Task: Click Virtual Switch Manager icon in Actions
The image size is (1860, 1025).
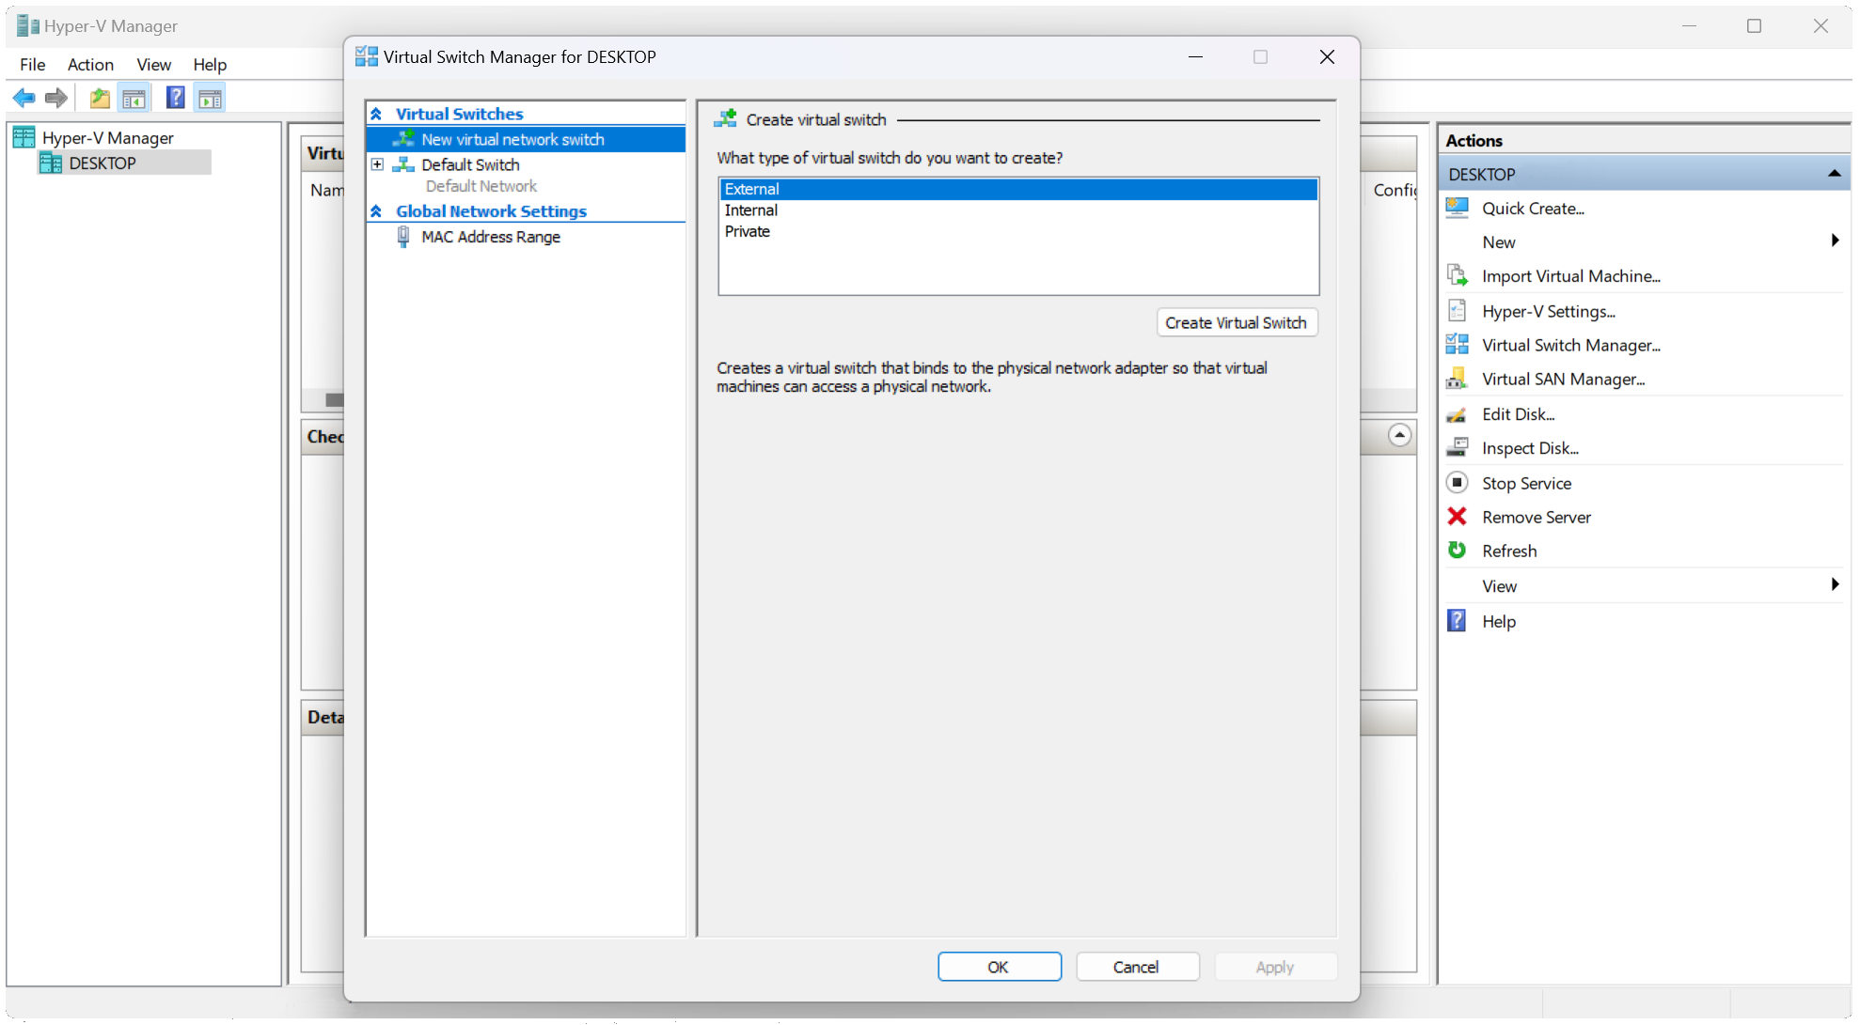Action: [x=1457, y=345]
